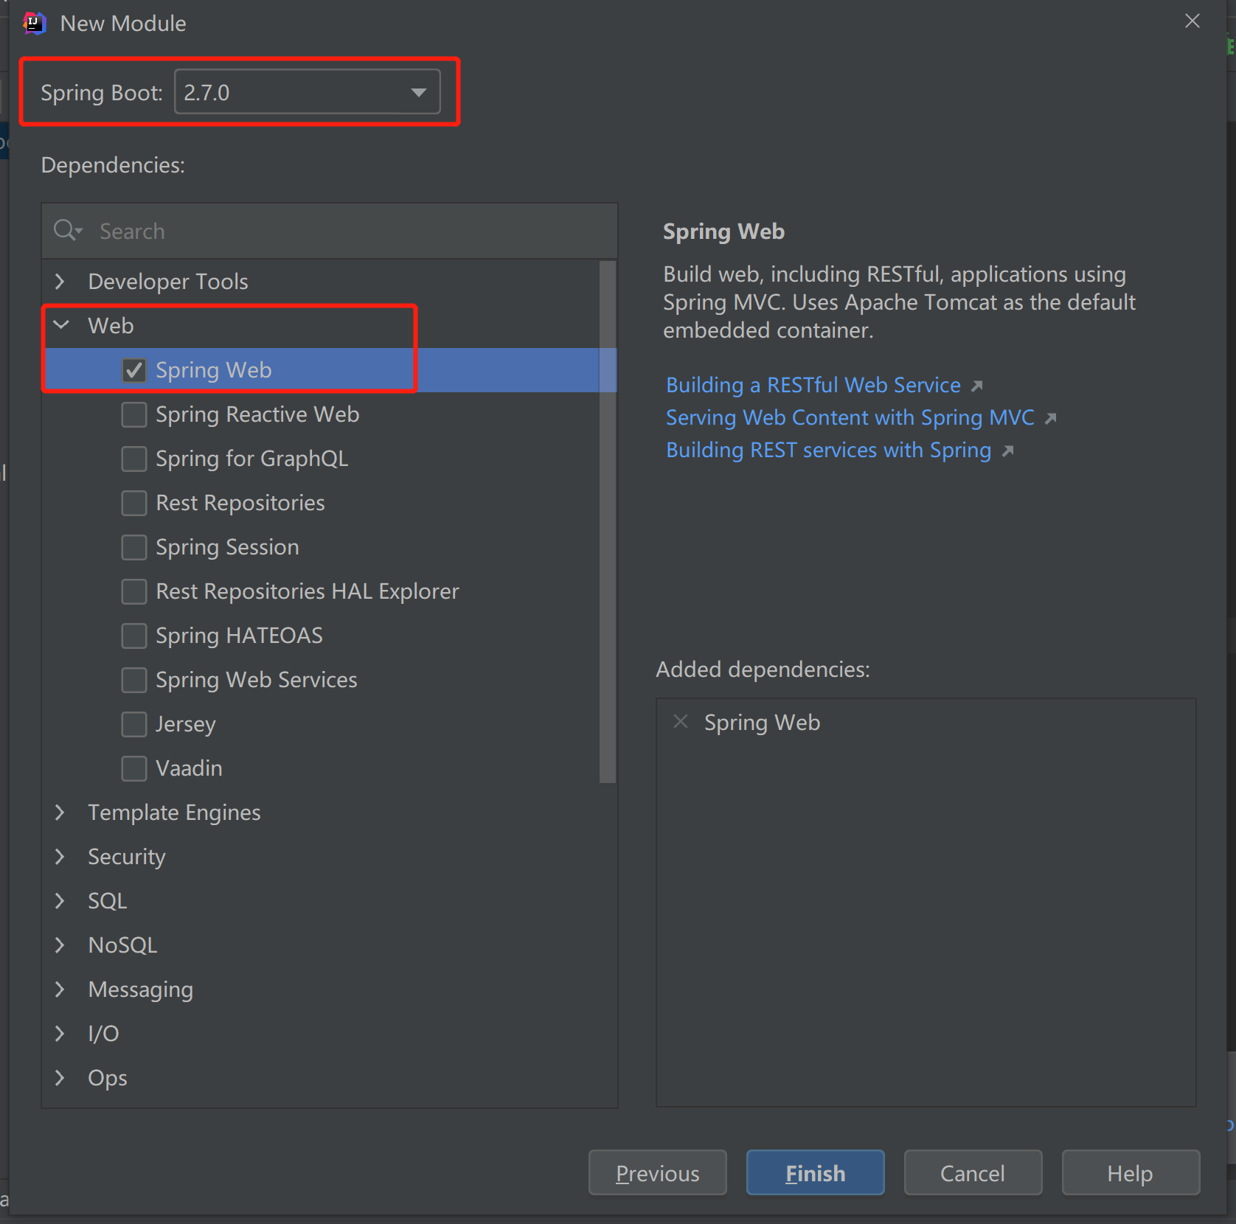Check the Spring Reactive Web checkbox
1236x1224 pixels.
point(133,414)
